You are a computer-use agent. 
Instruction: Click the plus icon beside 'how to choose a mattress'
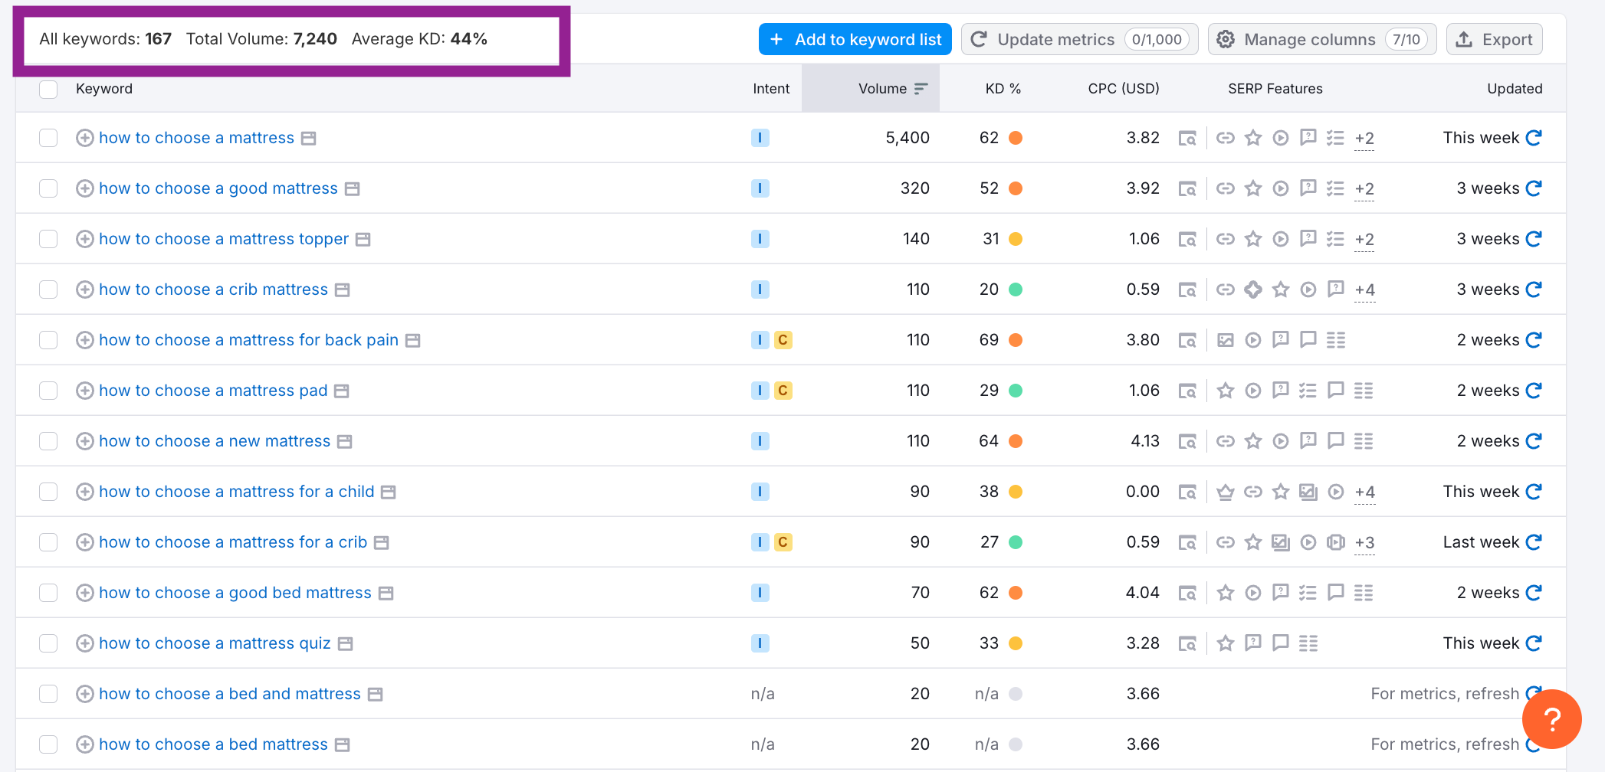85,138
